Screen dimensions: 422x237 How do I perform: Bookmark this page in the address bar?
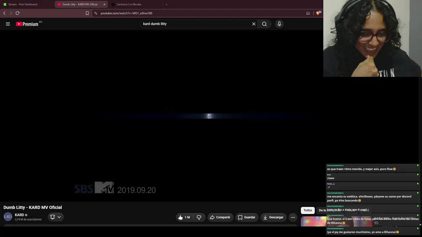(x=87, y=13)
